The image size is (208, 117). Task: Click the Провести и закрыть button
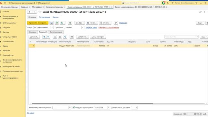point(38,23)
